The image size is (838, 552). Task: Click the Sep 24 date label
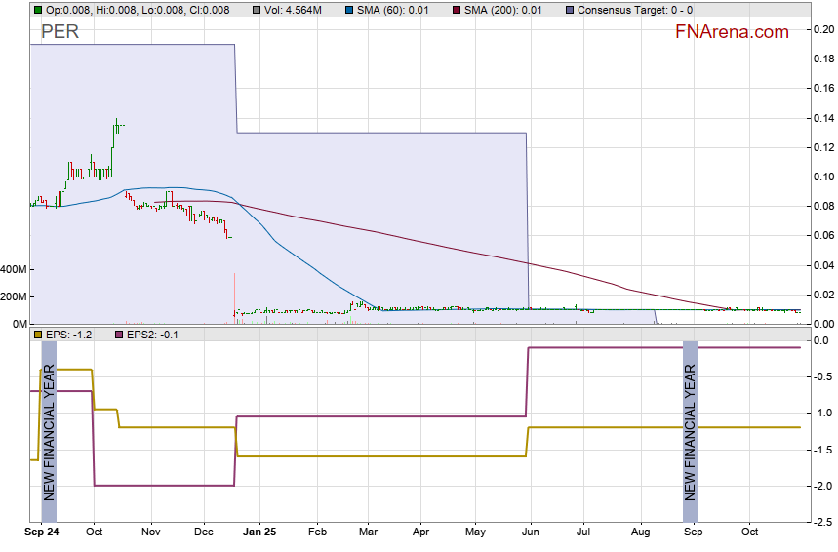(x=41, y=533)
